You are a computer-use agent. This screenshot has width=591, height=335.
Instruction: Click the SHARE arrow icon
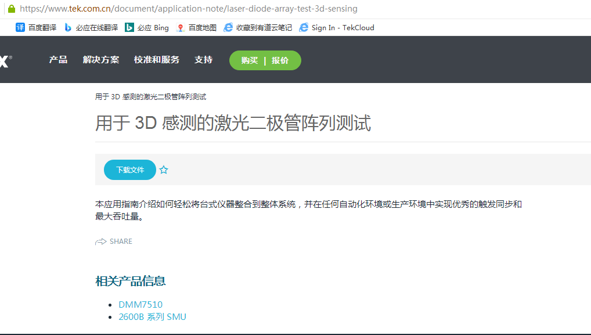101,242
